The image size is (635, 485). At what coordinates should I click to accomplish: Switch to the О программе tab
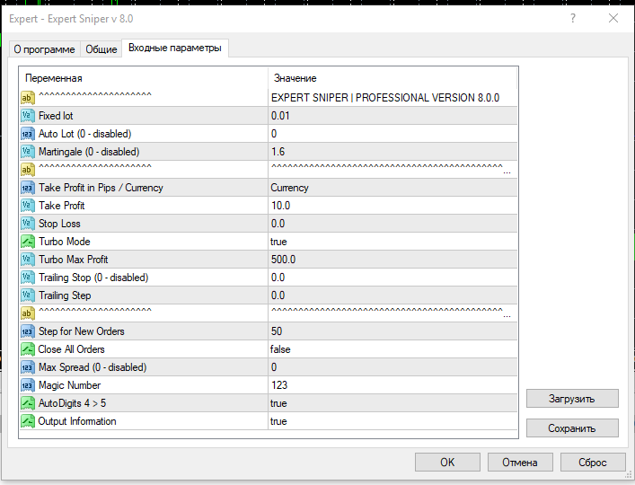point(45,49)
